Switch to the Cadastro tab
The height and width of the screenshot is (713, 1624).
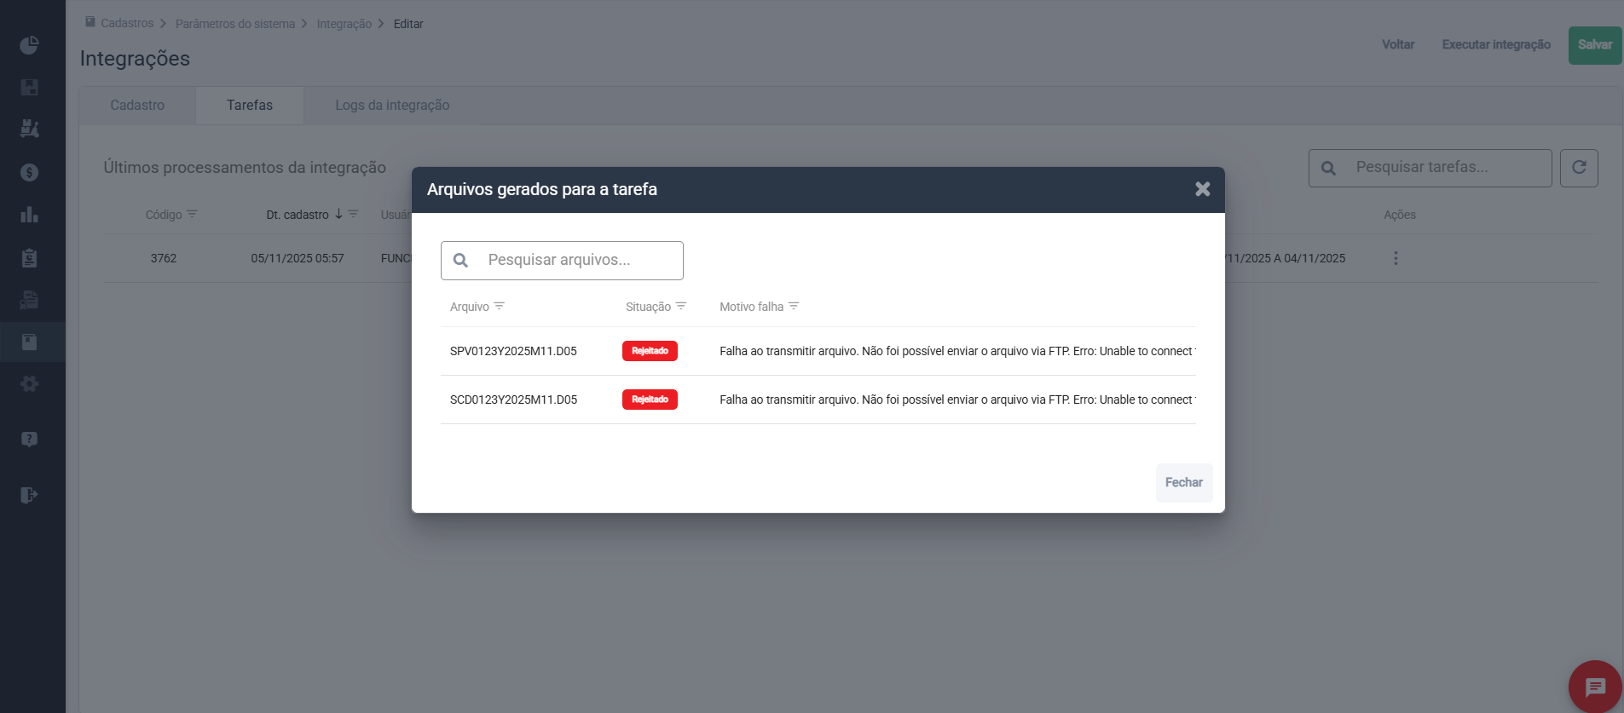137,106
